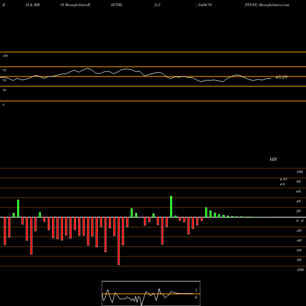Click the tallest green histogram bar
The image size is (306, 306).
(x=171, y=207)
